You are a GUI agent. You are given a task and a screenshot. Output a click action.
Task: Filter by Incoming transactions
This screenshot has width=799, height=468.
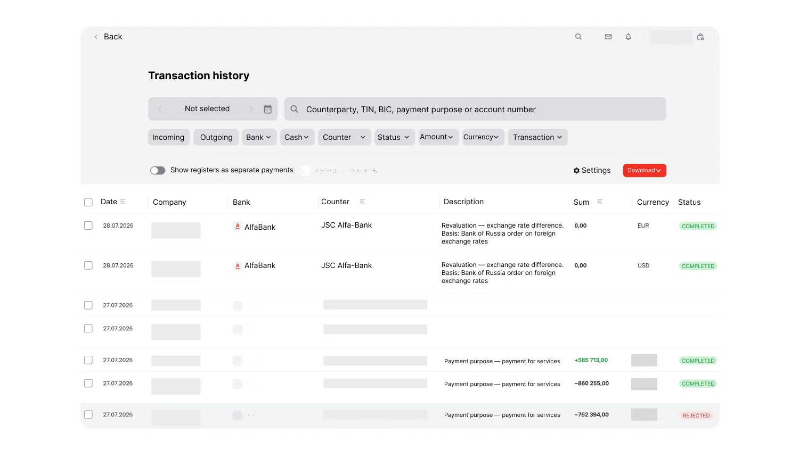pyautogui.click(x=169, y=137)
